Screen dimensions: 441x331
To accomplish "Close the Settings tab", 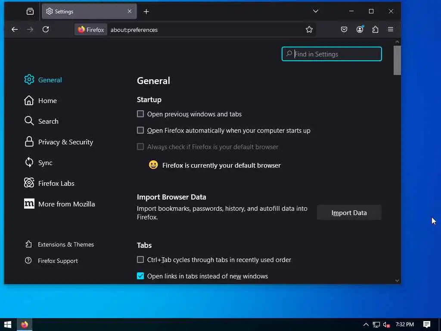I will coord(129,11).
